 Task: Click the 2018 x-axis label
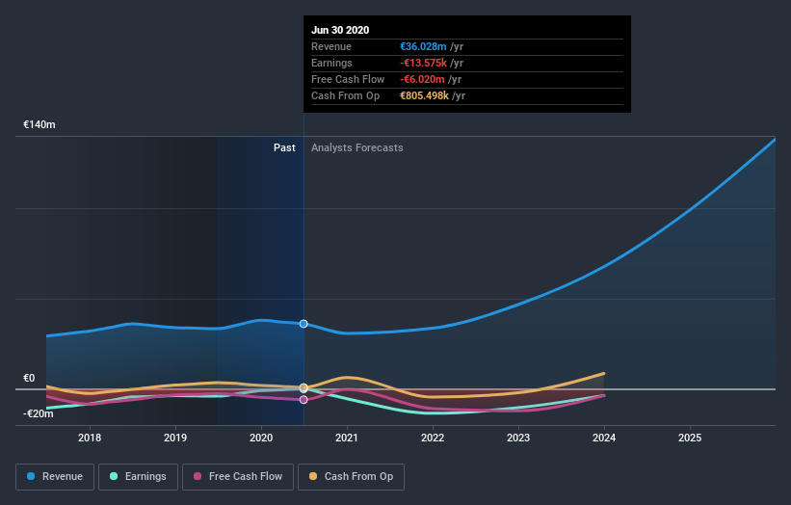[x=90, y=438]
